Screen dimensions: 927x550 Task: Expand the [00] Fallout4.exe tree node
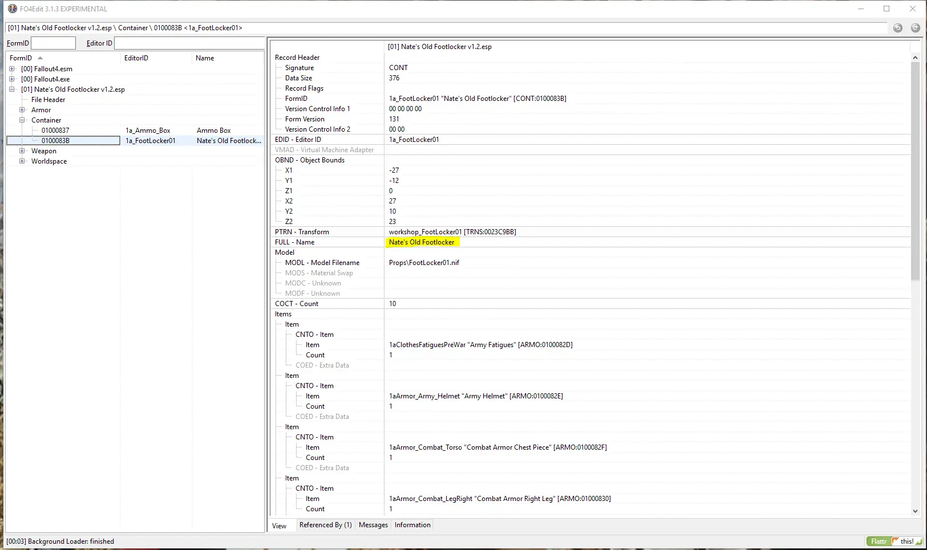12,79
